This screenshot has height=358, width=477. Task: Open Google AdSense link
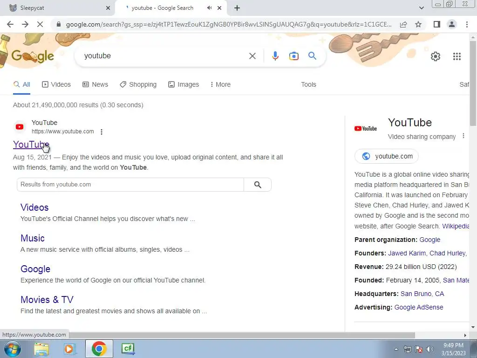pyautogui.click(x=419, y=307)
